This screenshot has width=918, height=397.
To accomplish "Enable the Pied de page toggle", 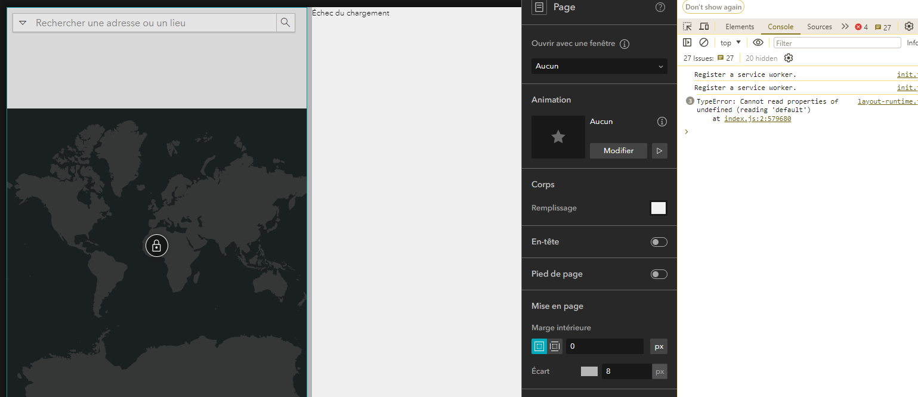I will coord(659,274).
